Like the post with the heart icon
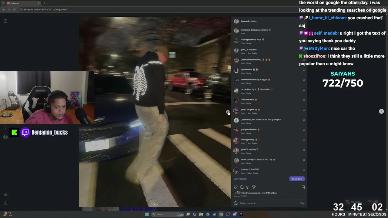This screenshot has height=218, width=388. point(236,187)
